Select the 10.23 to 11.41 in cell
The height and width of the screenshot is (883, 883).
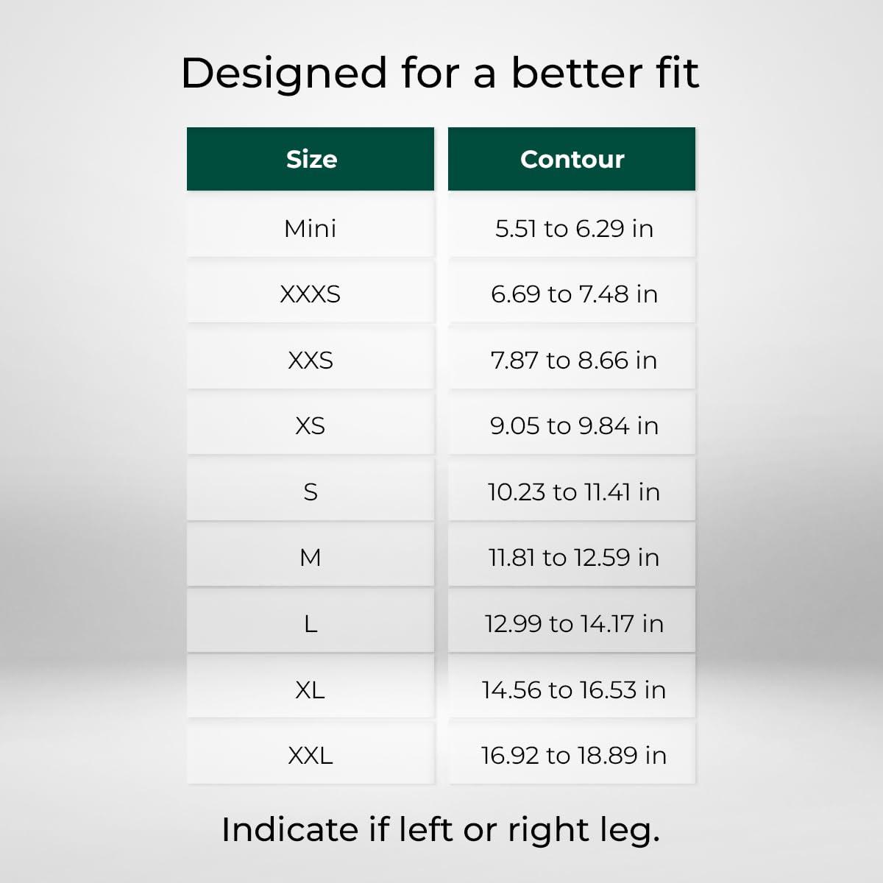(x=573, y=492)
